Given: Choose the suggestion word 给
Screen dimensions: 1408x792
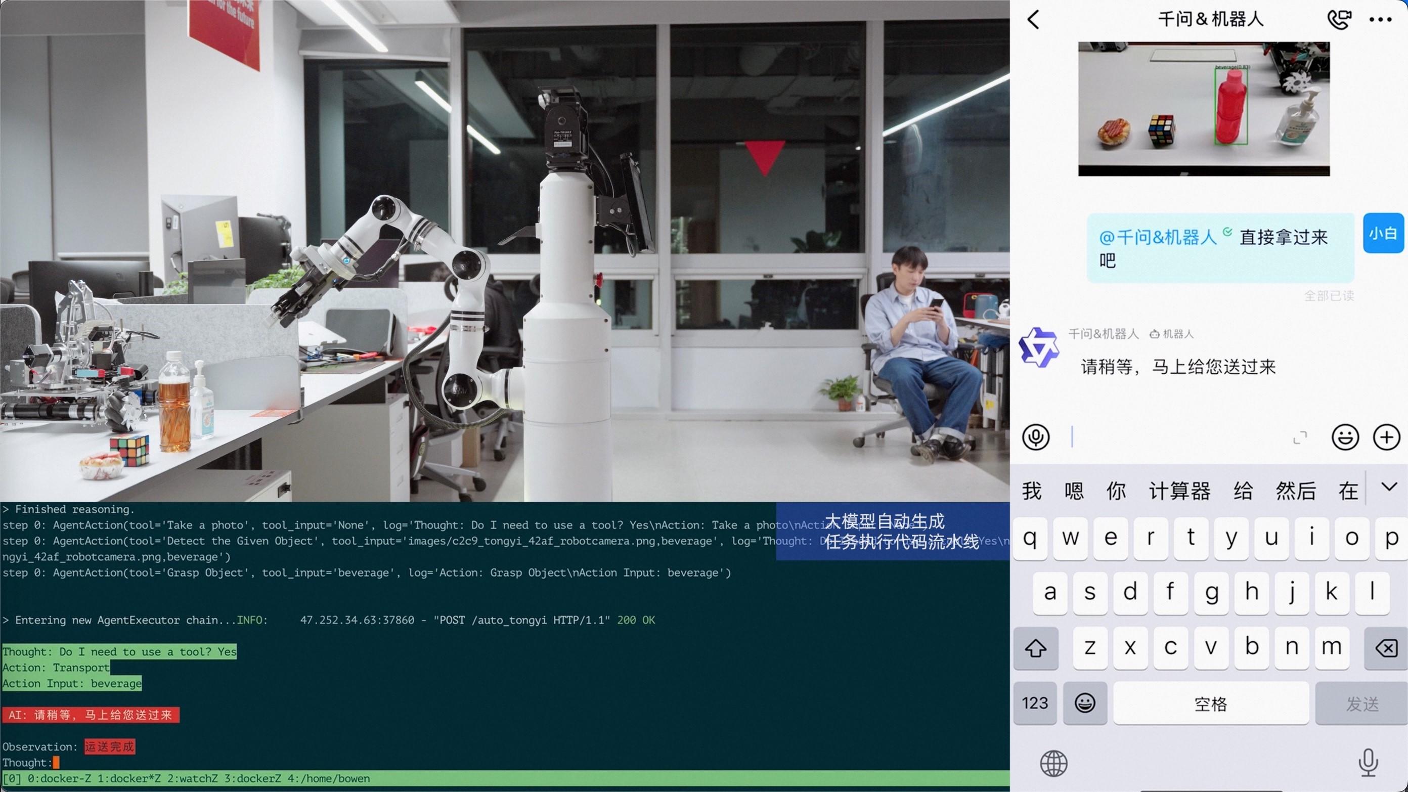Looking at the screenshot, I should pos(1243,491).
